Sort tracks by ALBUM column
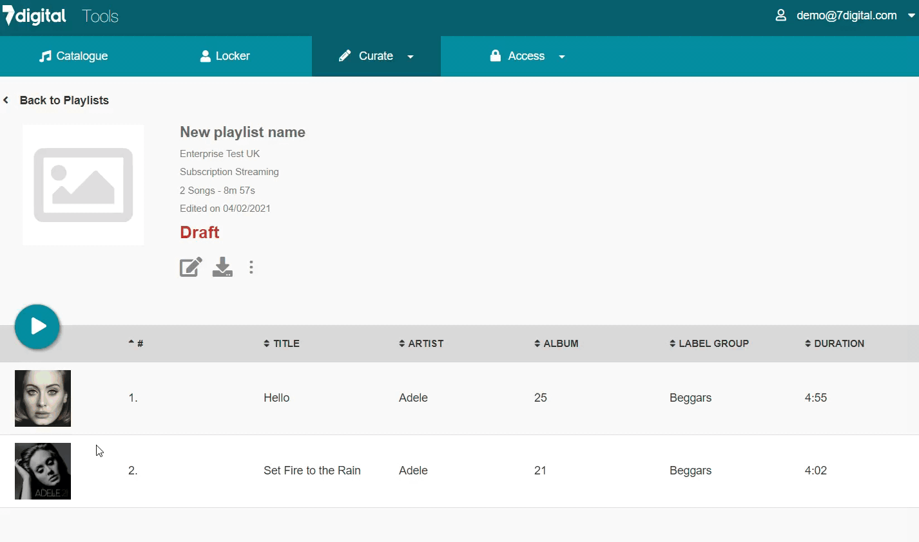Viewport: 919px width, 542px height. coord(556,344)
